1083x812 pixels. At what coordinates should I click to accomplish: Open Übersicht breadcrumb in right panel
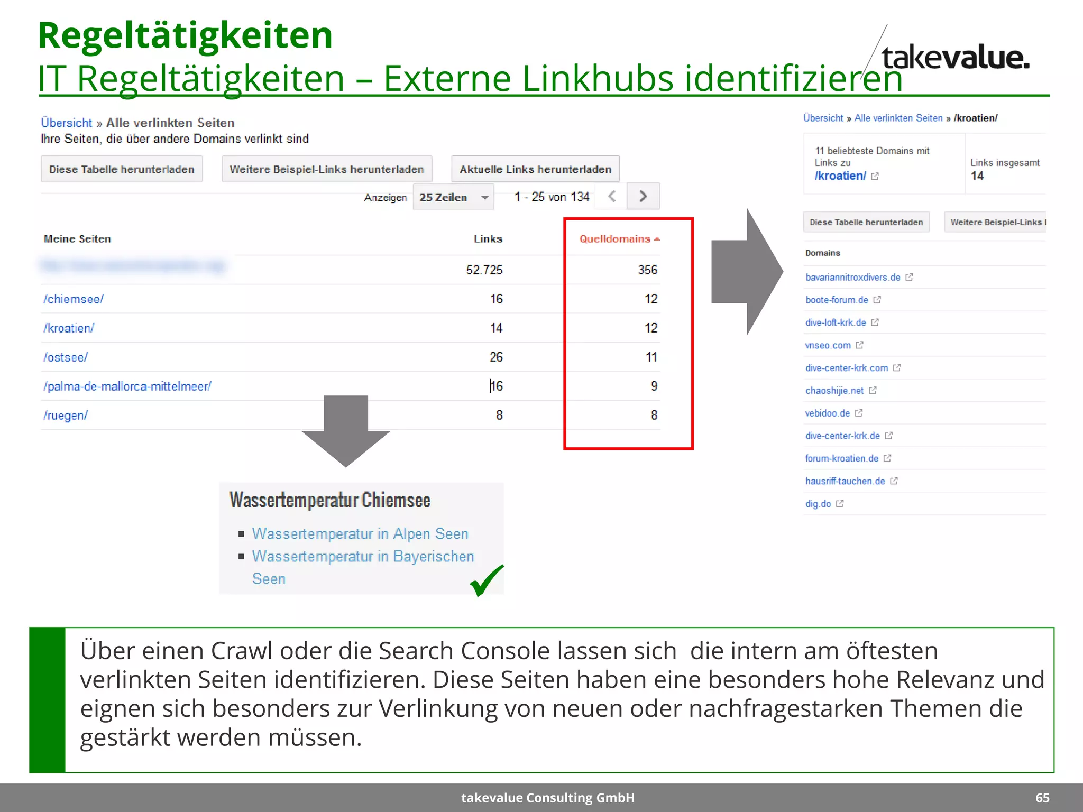click(823, 118)
